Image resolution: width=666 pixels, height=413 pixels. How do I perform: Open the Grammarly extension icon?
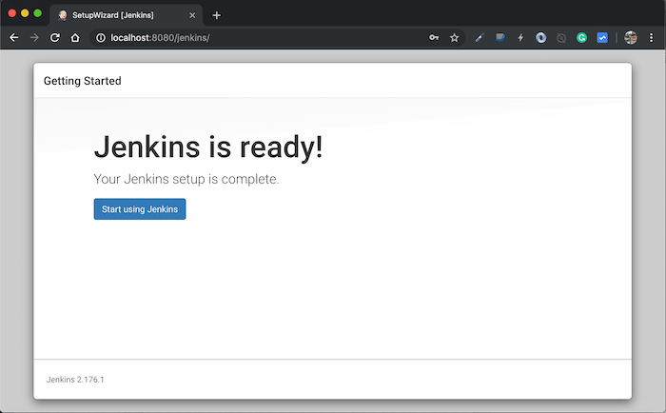(582, 38)
